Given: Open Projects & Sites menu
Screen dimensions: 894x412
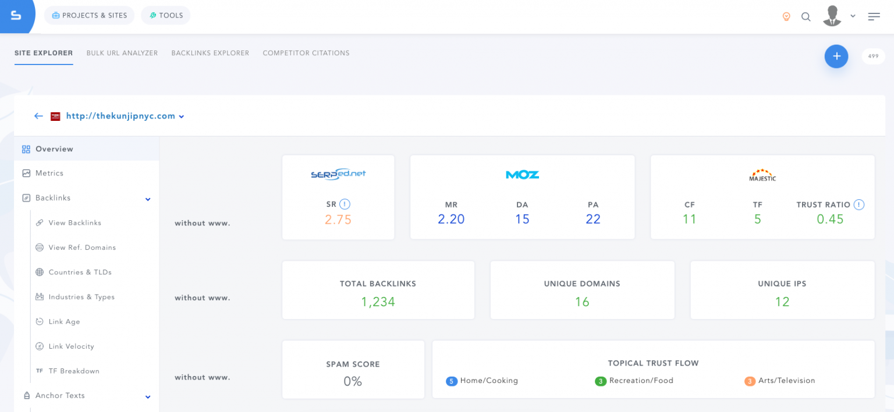Looking at the screenshot, I should point(89,16).
